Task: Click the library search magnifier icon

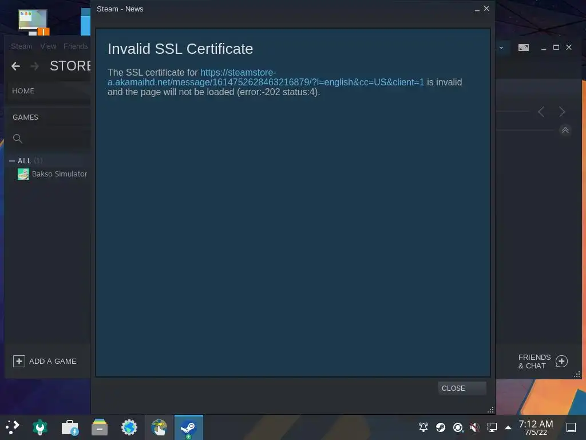Action: coord(17,139)
